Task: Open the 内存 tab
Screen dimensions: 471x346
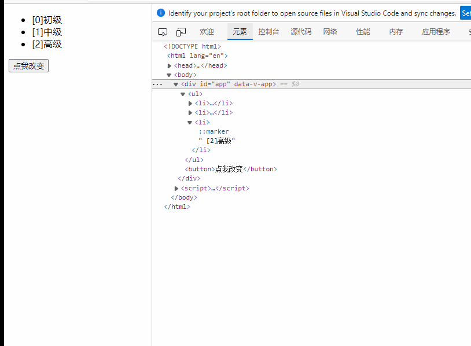Action: (x=396, y=32)
